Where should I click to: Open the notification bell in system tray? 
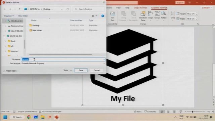point(211,117)
